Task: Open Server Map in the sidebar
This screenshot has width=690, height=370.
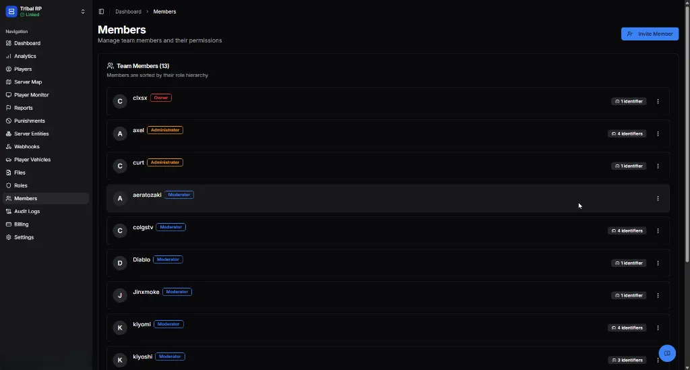Action: coord(46,82)
